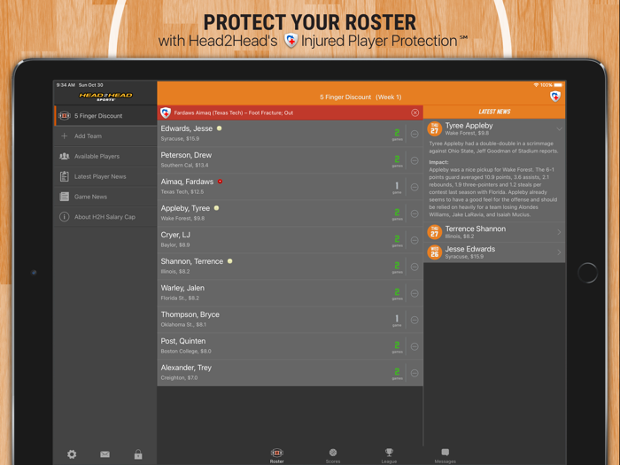Open Game News

105,197
